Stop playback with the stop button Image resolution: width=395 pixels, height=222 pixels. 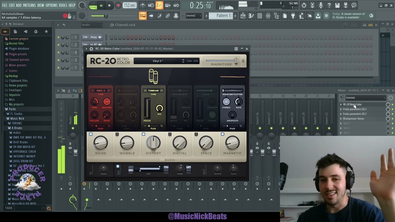(109, 5)
